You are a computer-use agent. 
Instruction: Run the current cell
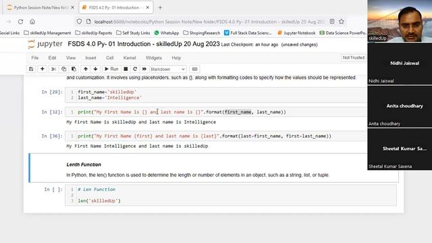point(111,69)
